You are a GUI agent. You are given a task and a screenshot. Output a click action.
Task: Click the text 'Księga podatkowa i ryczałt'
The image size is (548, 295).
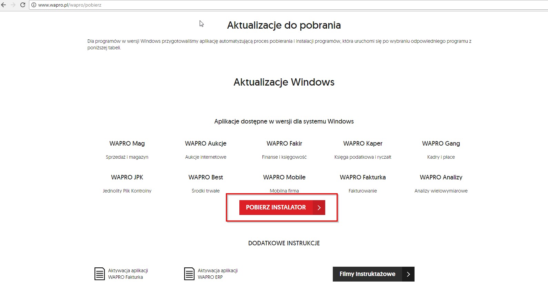tap(363, 157)
